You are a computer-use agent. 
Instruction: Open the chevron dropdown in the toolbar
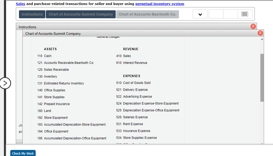(x=200, y=14)
